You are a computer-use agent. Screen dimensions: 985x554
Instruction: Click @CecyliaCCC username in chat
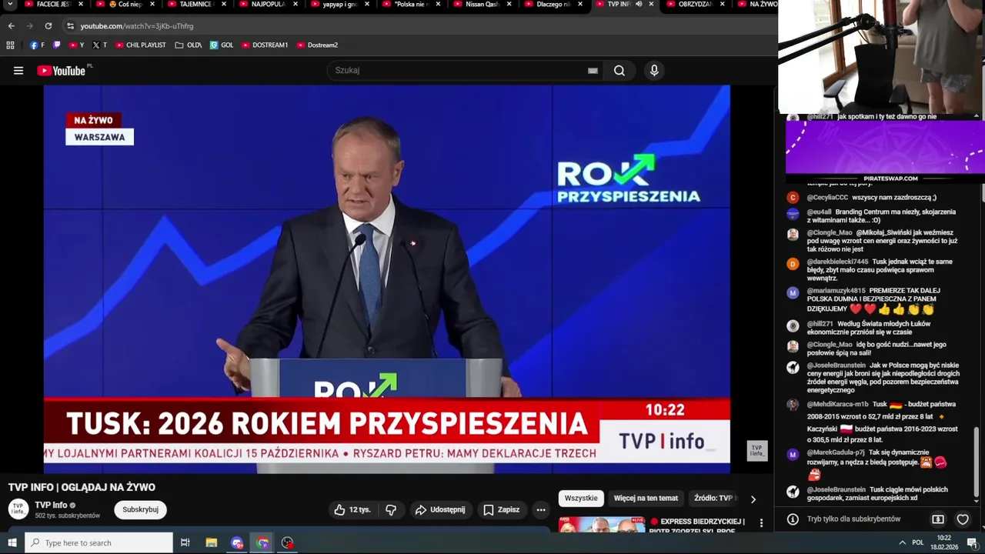(x=827, y=198)
